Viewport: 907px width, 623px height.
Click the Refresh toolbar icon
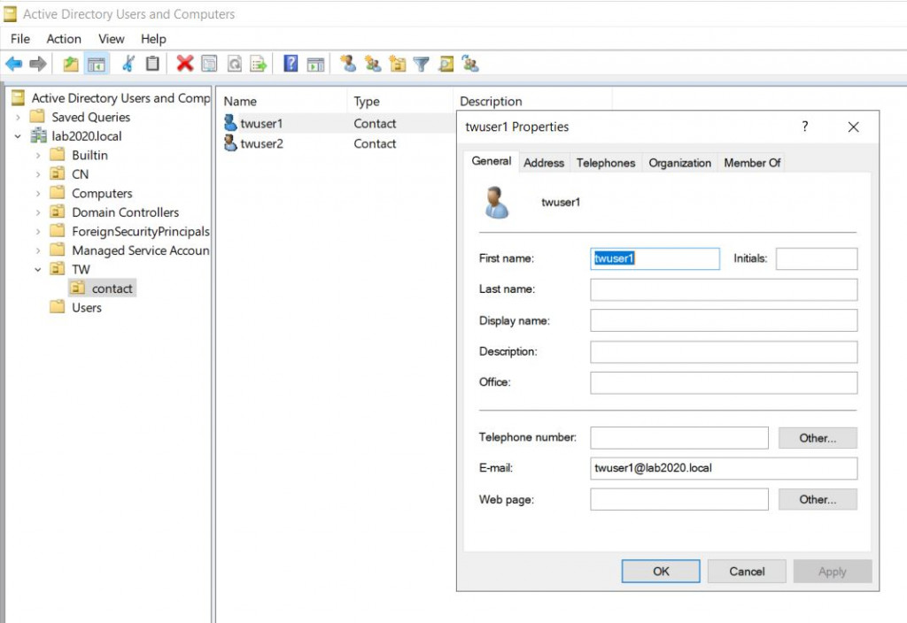tap(234, 64)
